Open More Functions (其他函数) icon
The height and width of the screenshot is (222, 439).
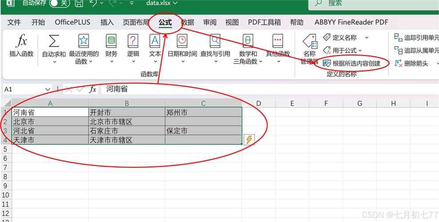tap(278, 41)
